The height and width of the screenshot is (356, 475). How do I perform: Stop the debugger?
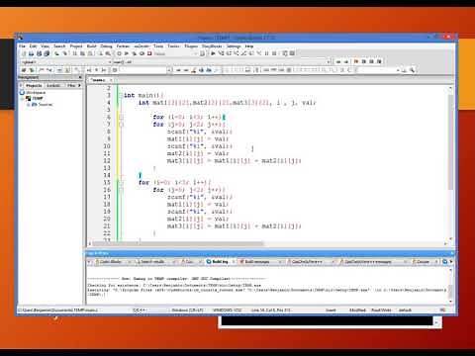coord(274,53)
